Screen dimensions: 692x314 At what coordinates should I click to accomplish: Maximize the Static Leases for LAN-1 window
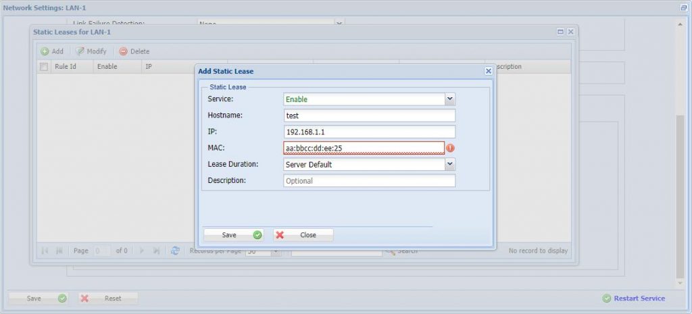pos(560,32)
